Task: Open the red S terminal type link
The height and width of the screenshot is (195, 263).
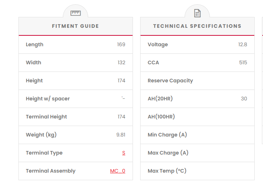Action: 124,153
